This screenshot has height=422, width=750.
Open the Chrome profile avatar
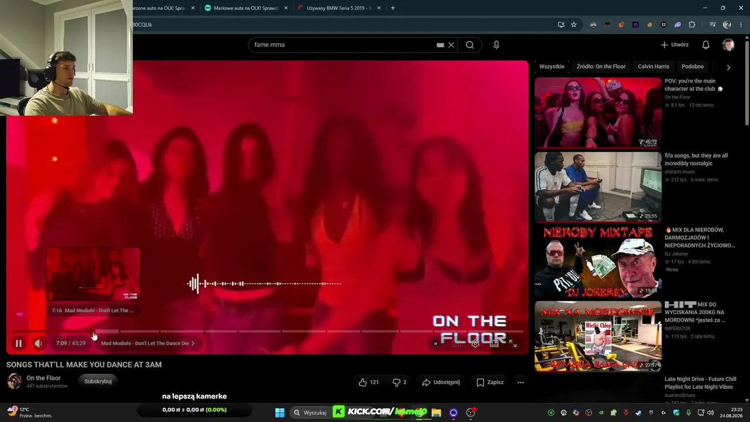[727, 25]
